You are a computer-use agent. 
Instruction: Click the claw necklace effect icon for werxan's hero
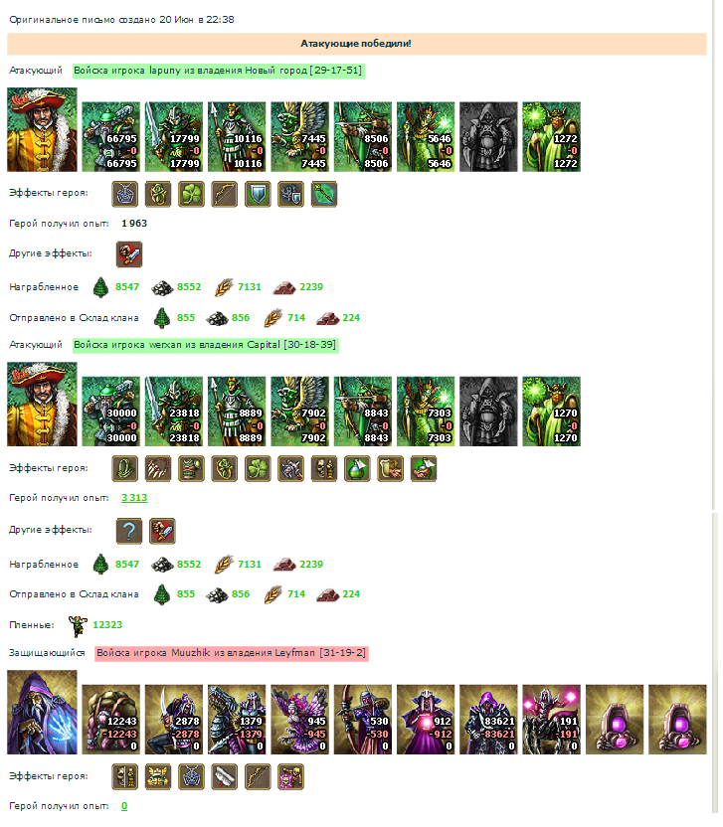[158, 468]
